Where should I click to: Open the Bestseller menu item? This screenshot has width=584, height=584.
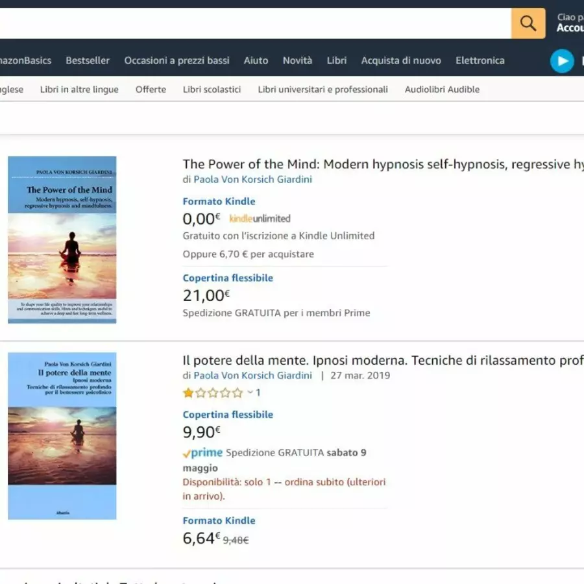click(x=88, y=60)
